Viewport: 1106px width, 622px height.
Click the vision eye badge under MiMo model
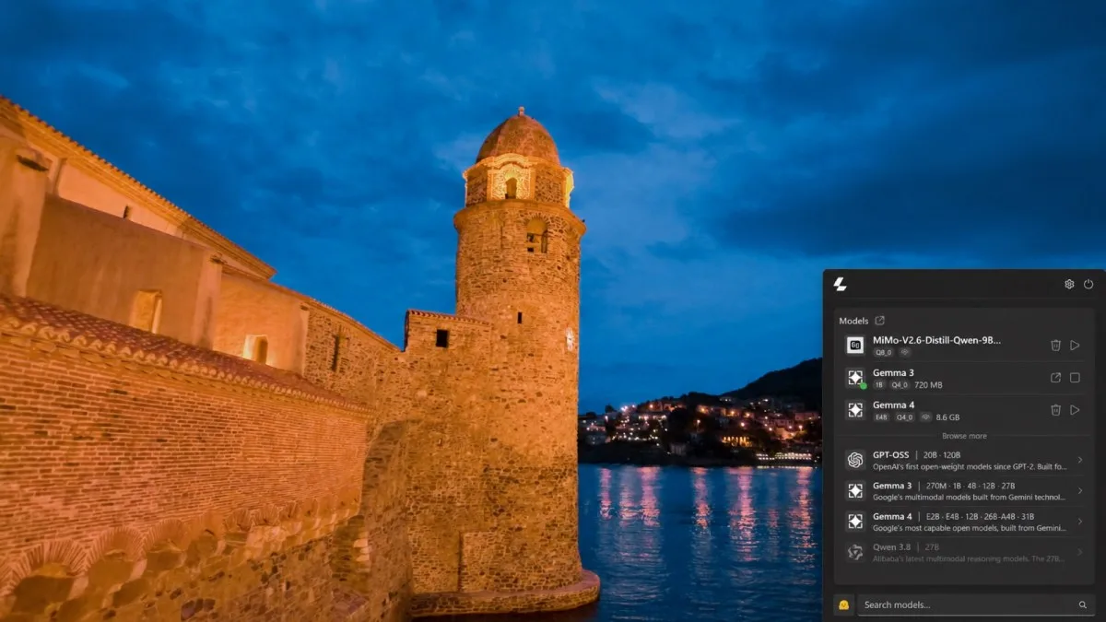905,352
